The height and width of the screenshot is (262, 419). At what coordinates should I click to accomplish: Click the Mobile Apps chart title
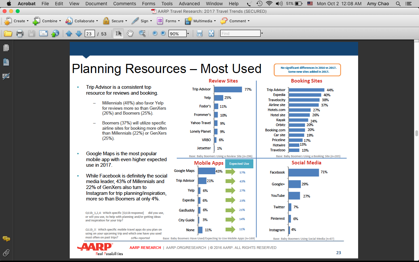coord(209,163)
